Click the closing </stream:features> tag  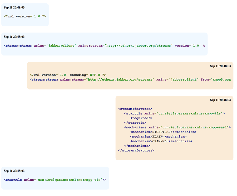point(136,150)
